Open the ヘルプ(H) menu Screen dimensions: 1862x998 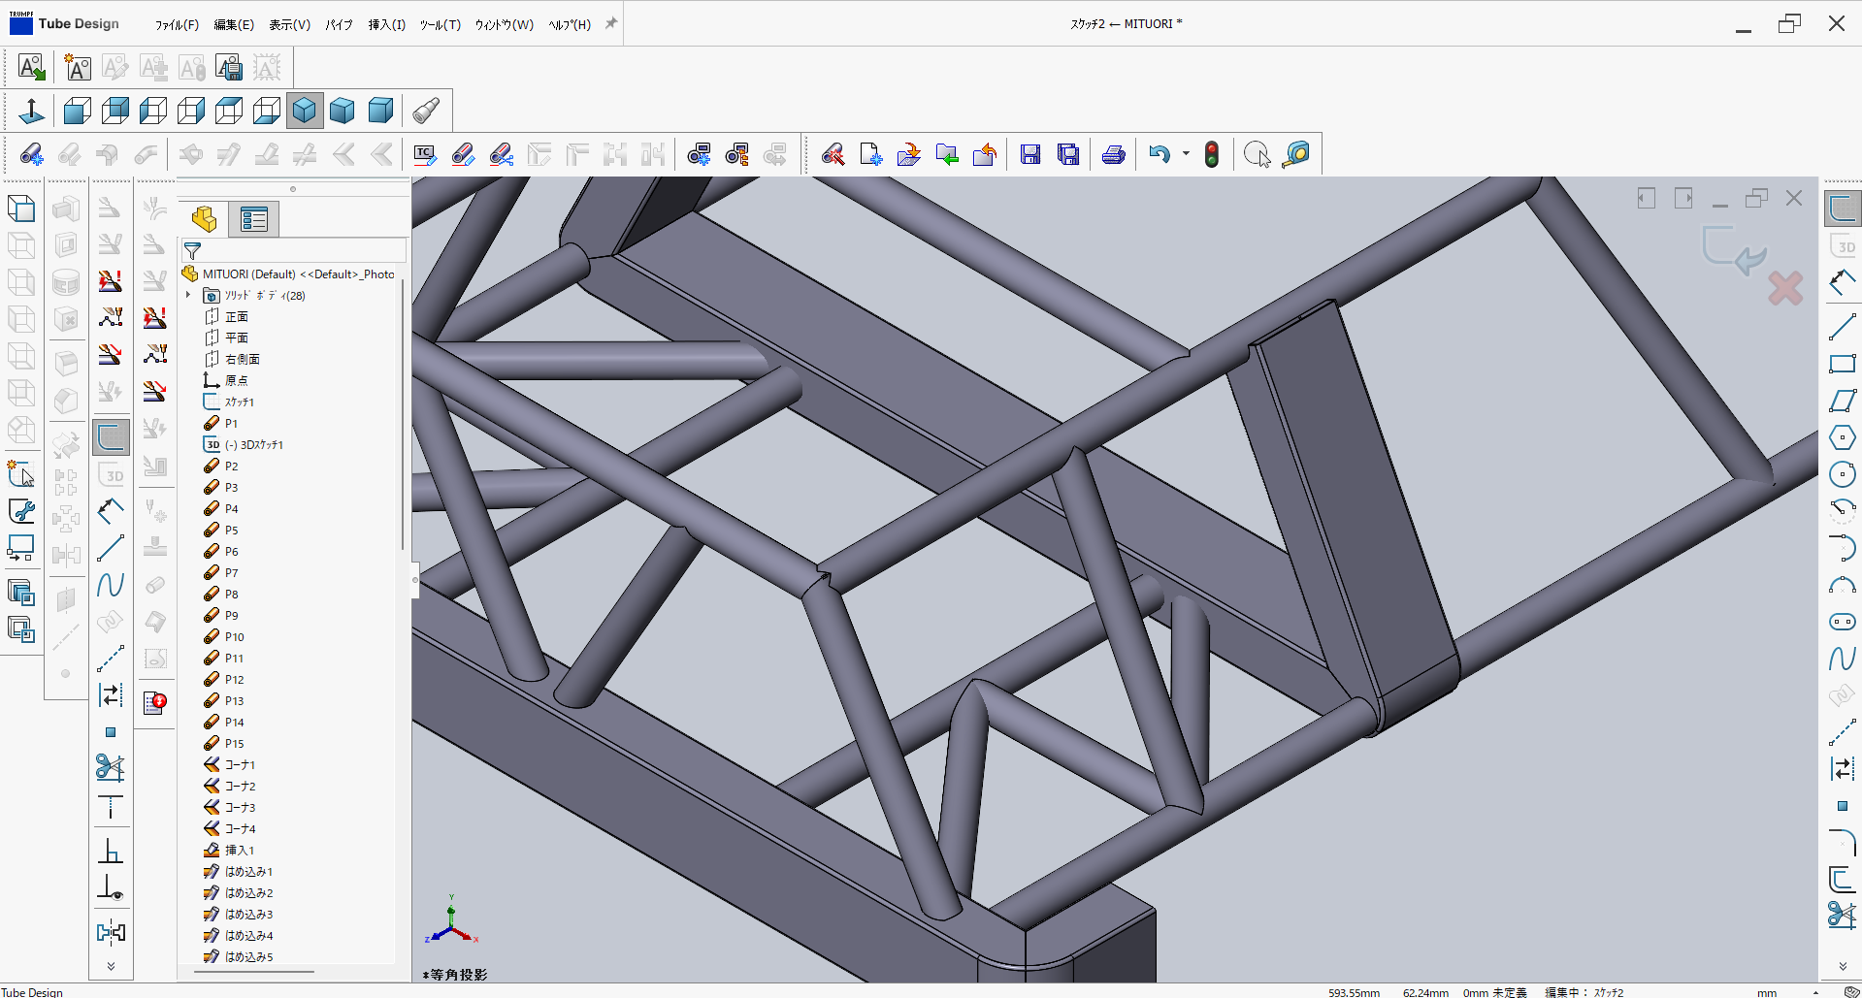pyautogui.click(x=570, y=24)
